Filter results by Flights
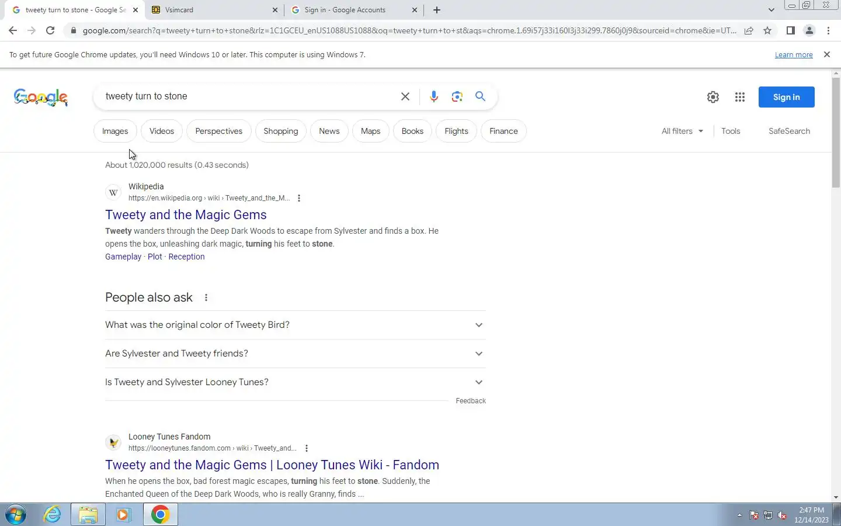The height and width of the screenshot is (526, 841). [x=456, y=131]
